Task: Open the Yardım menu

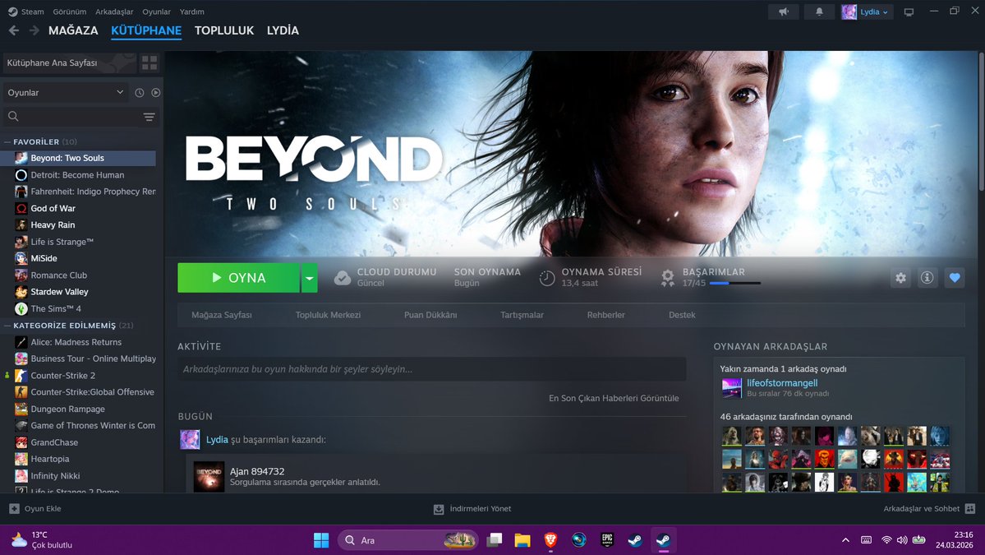Action: pyautogui.click(x=191, y=12)
